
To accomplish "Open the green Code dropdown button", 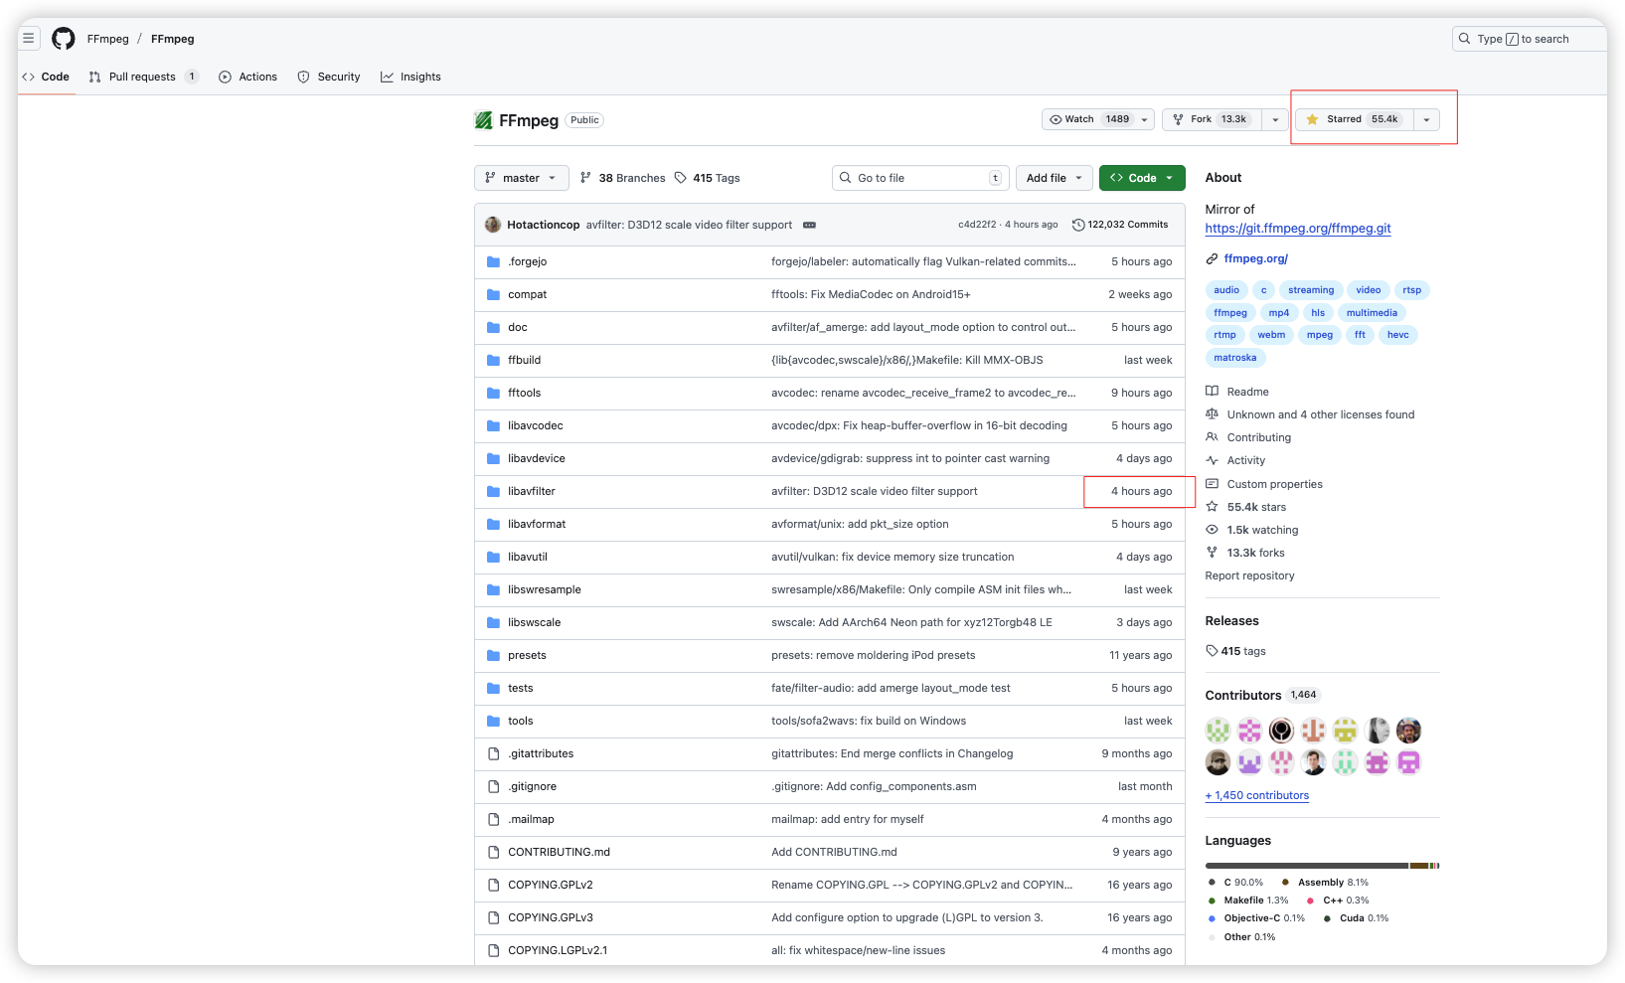I will (x=1142, y=178).
